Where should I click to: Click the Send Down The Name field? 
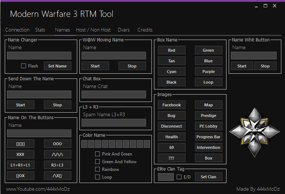[39, 94]
